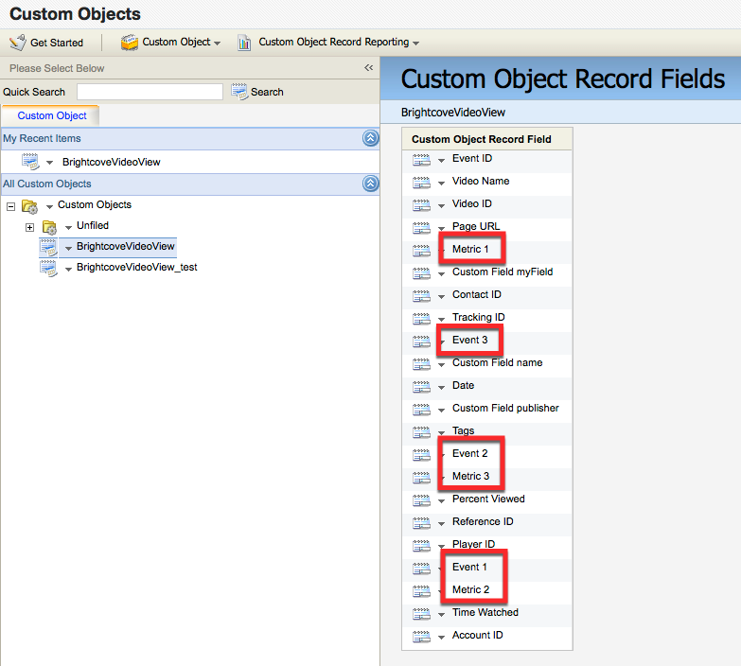Image resolution: width=741 pixels, height=666 pixels.
Task: Click the Custom Objects root folder icon
Action: click(x=29, y=205)
